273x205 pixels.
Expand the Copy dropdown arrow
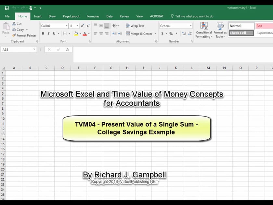27,30
